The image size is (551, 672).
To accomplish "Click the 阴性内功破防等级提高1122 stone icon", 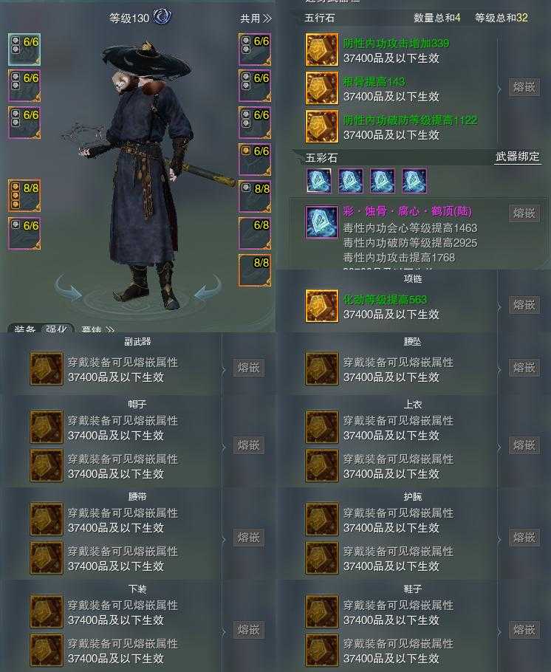I will coord(321,126).
